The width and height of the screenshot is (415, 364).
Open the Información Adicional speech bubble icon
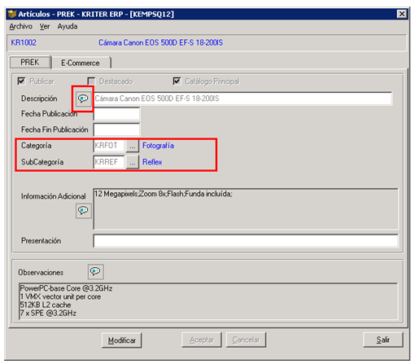point(83,210)
